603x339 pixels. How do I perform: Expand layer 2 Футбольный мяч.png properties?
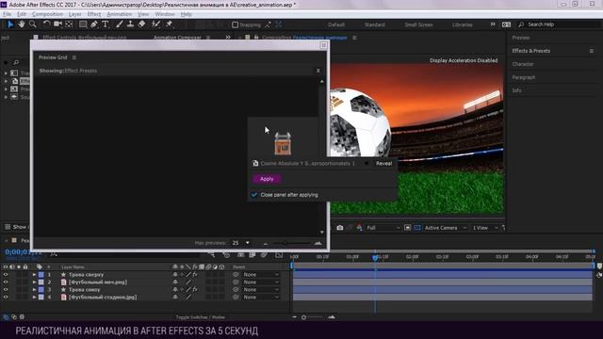(34, 282)
